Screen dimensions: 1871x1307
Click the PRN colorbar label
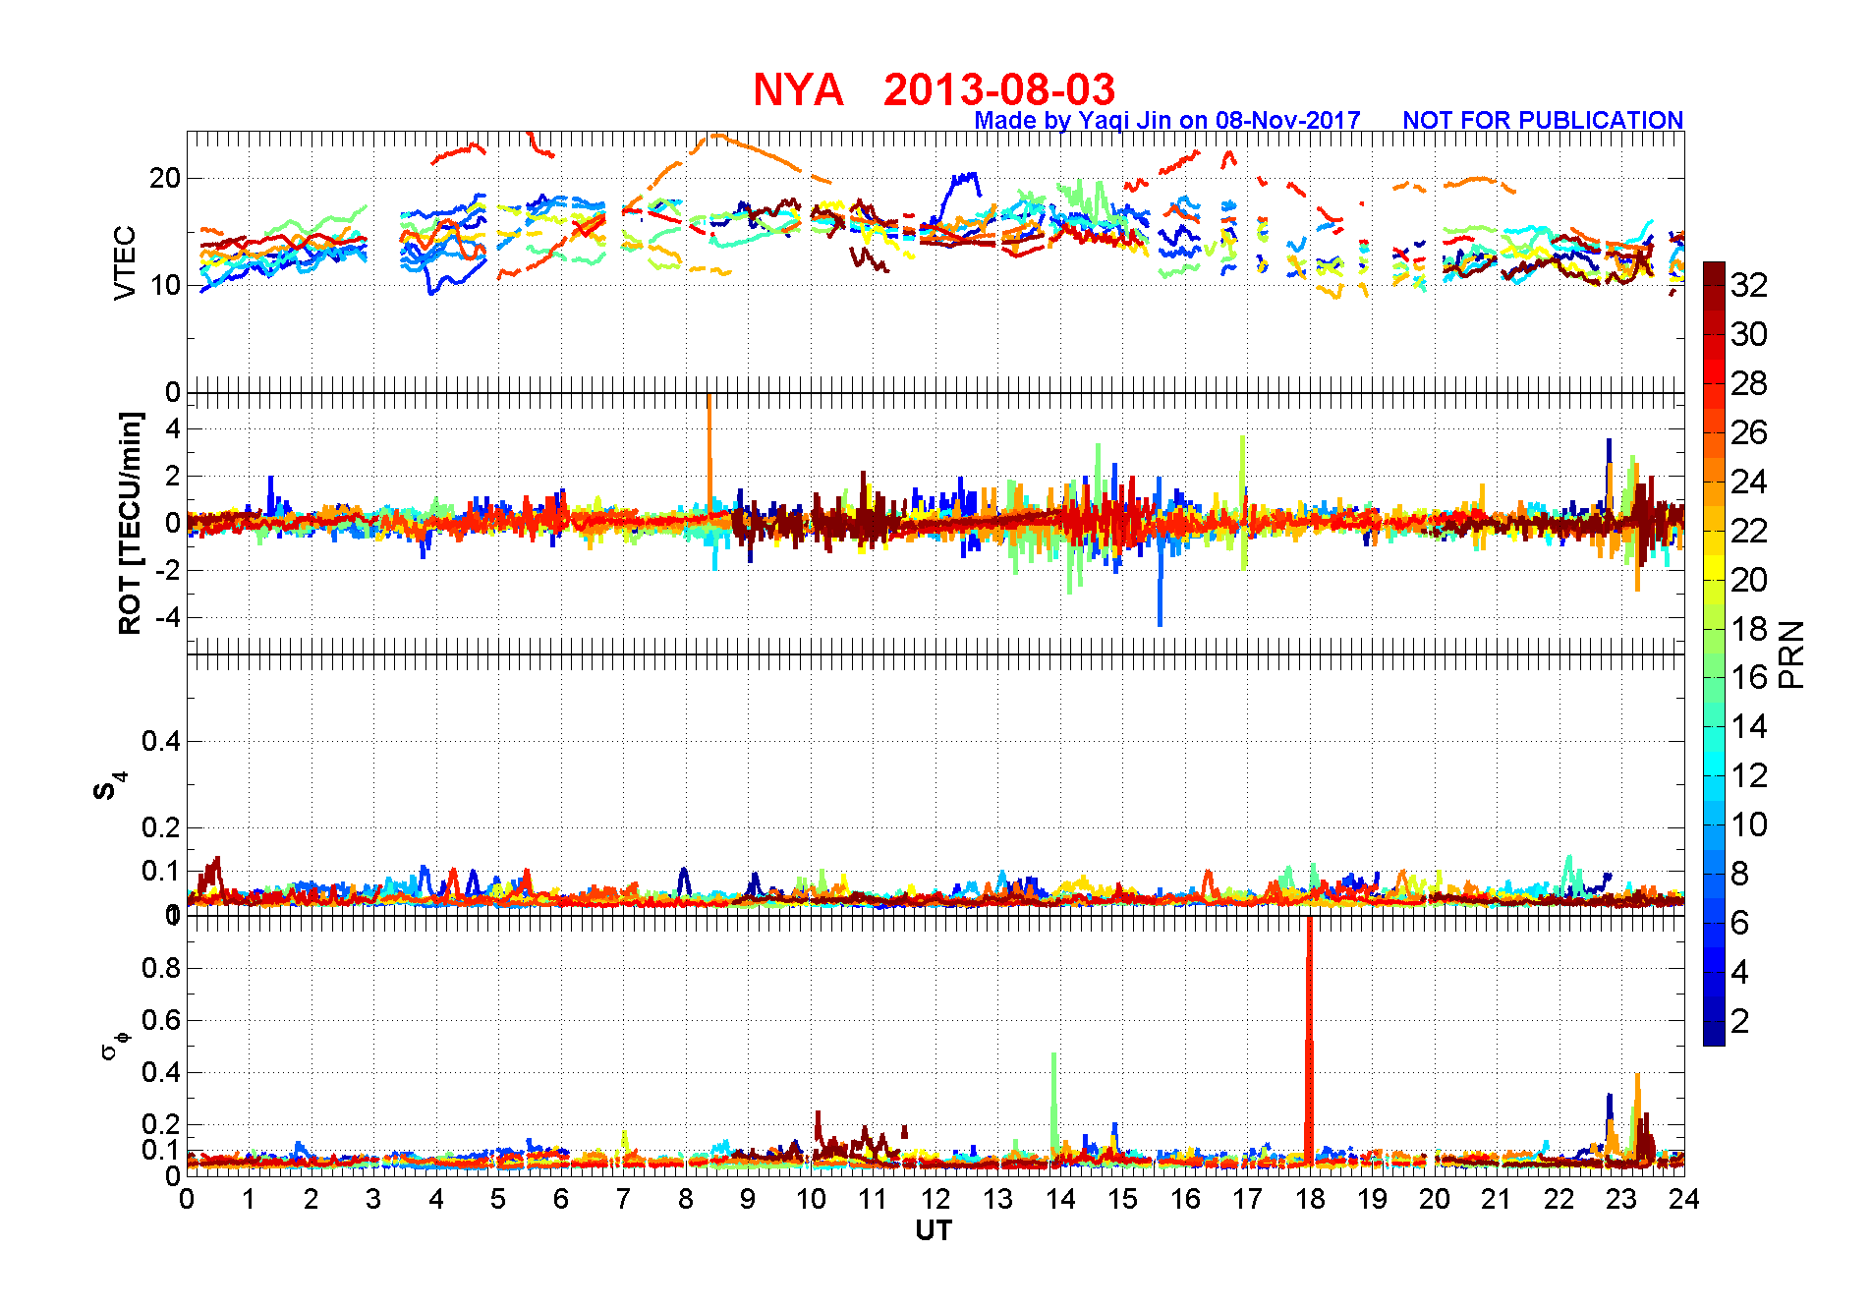[x=1791, y=653]
